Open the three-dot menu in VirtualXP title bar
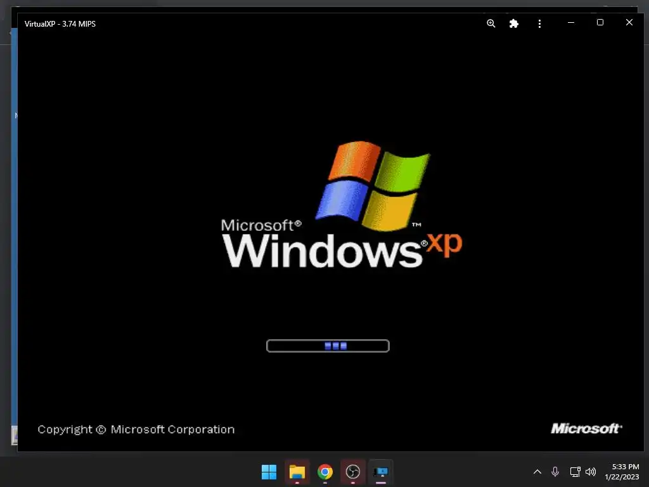This screenshot has width=649, height=487. 539,23
